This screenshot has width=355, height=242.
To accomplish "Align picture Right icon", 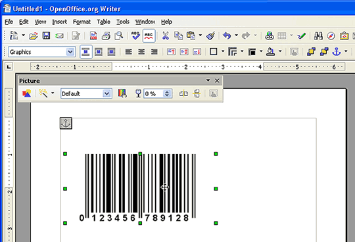I will [x=154, y=52].
